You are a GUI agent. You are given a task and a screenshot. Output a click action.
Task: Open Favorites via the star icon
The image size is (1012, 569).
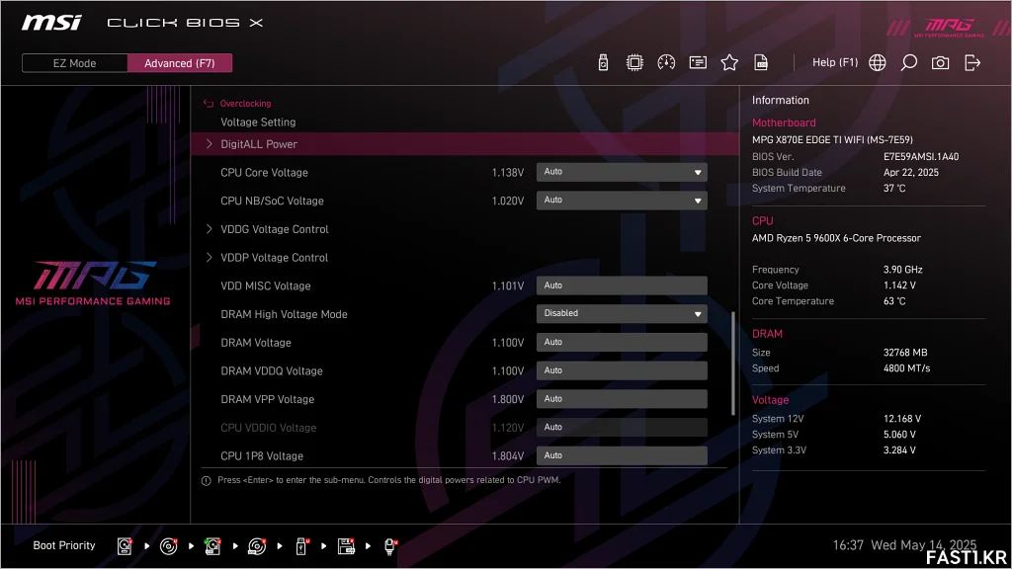(x=729, y=62)
